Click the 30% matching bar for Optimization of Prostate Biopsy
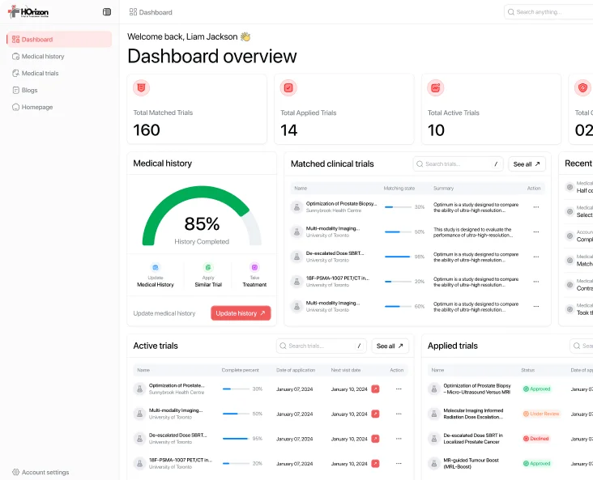 [398, 207]
